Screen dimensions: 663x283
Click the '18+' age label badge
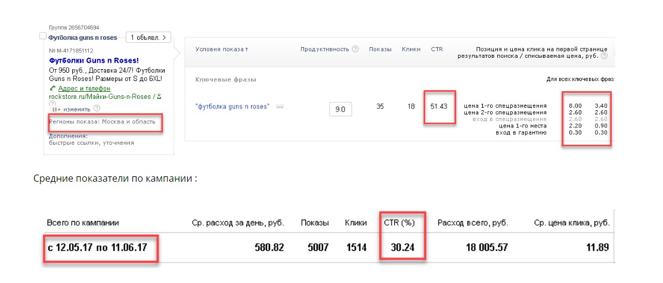(x=56, y=109)
